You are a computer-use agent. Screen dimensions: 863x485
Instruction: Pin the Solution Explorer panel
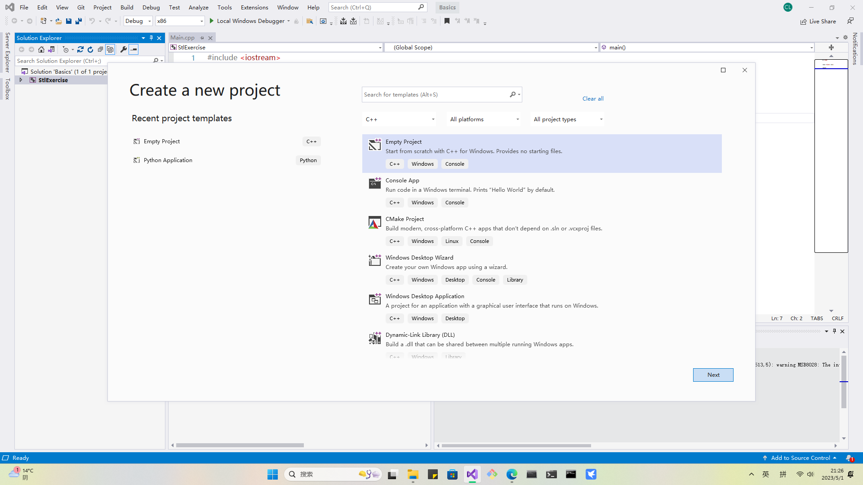[x=151, y=38]
